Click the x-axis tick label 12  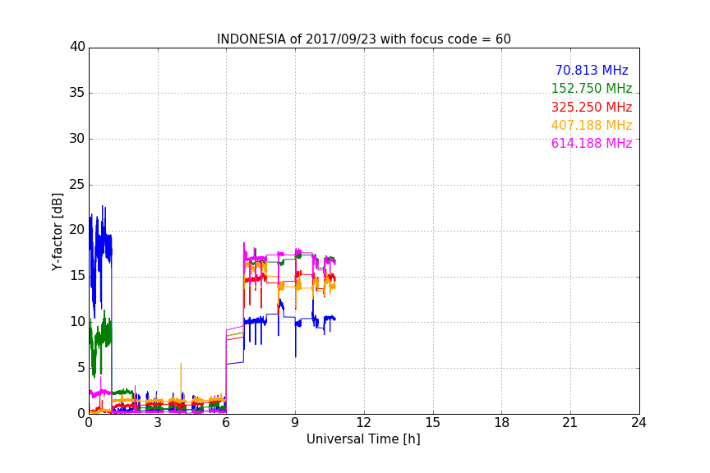point(364,423)
